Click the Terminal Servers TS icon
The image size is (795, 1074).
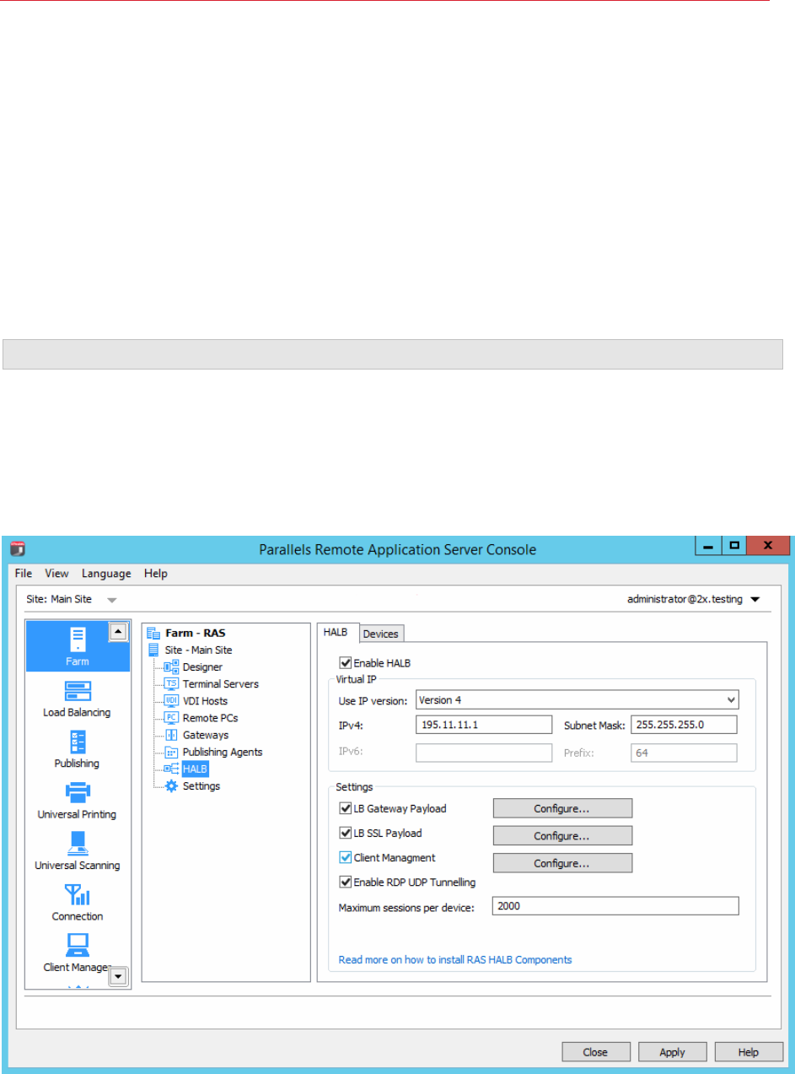tap(171, 683)
